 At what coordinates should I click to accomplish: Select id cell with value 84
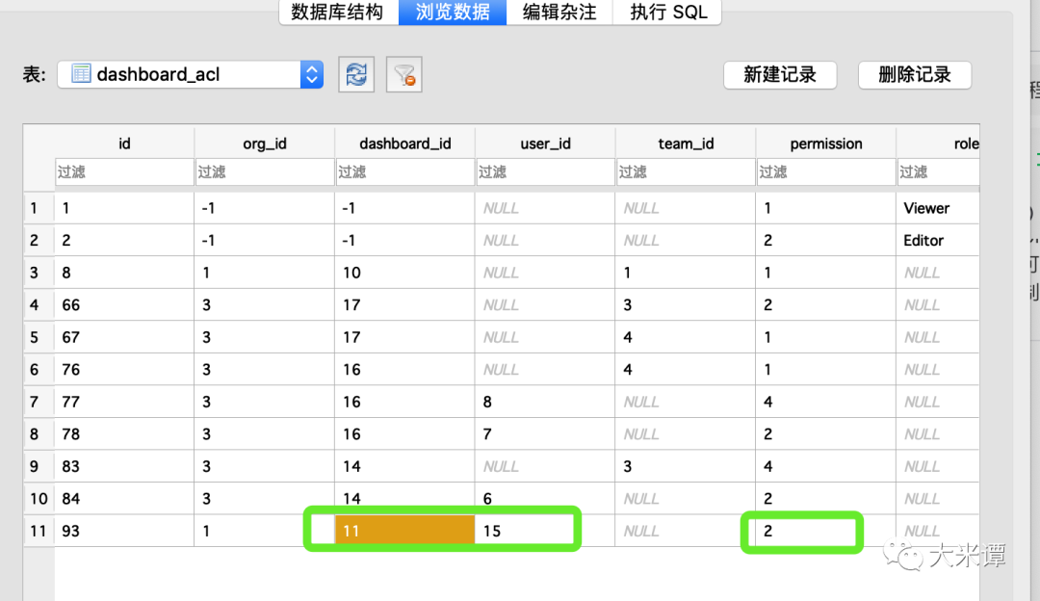124,499
